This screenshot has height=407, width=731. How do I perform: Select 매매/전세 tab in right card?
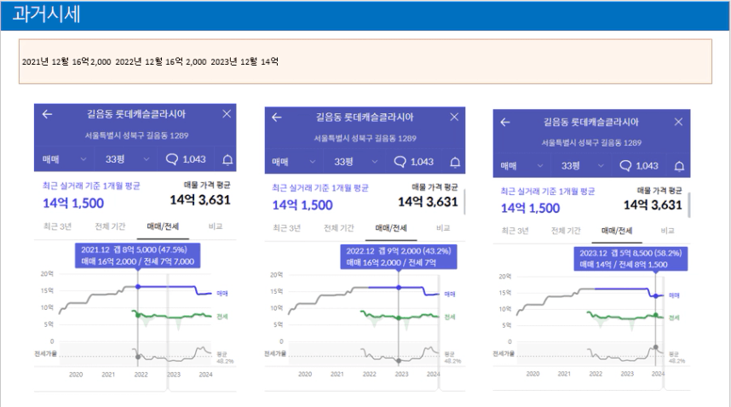click(x=617, y=231)
